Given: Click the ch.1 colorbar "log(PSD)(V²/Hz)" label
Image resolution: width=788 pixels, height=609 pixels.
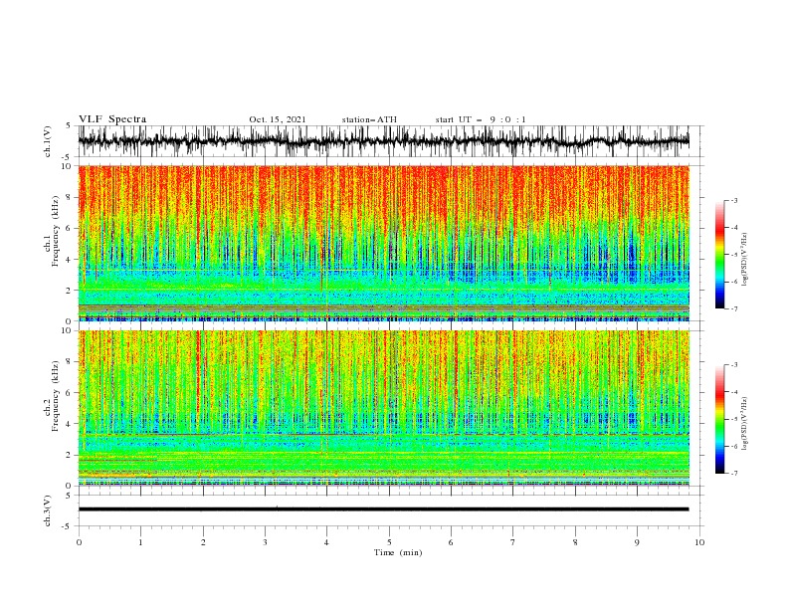Looking at the screenshot, I should [745, 260].
